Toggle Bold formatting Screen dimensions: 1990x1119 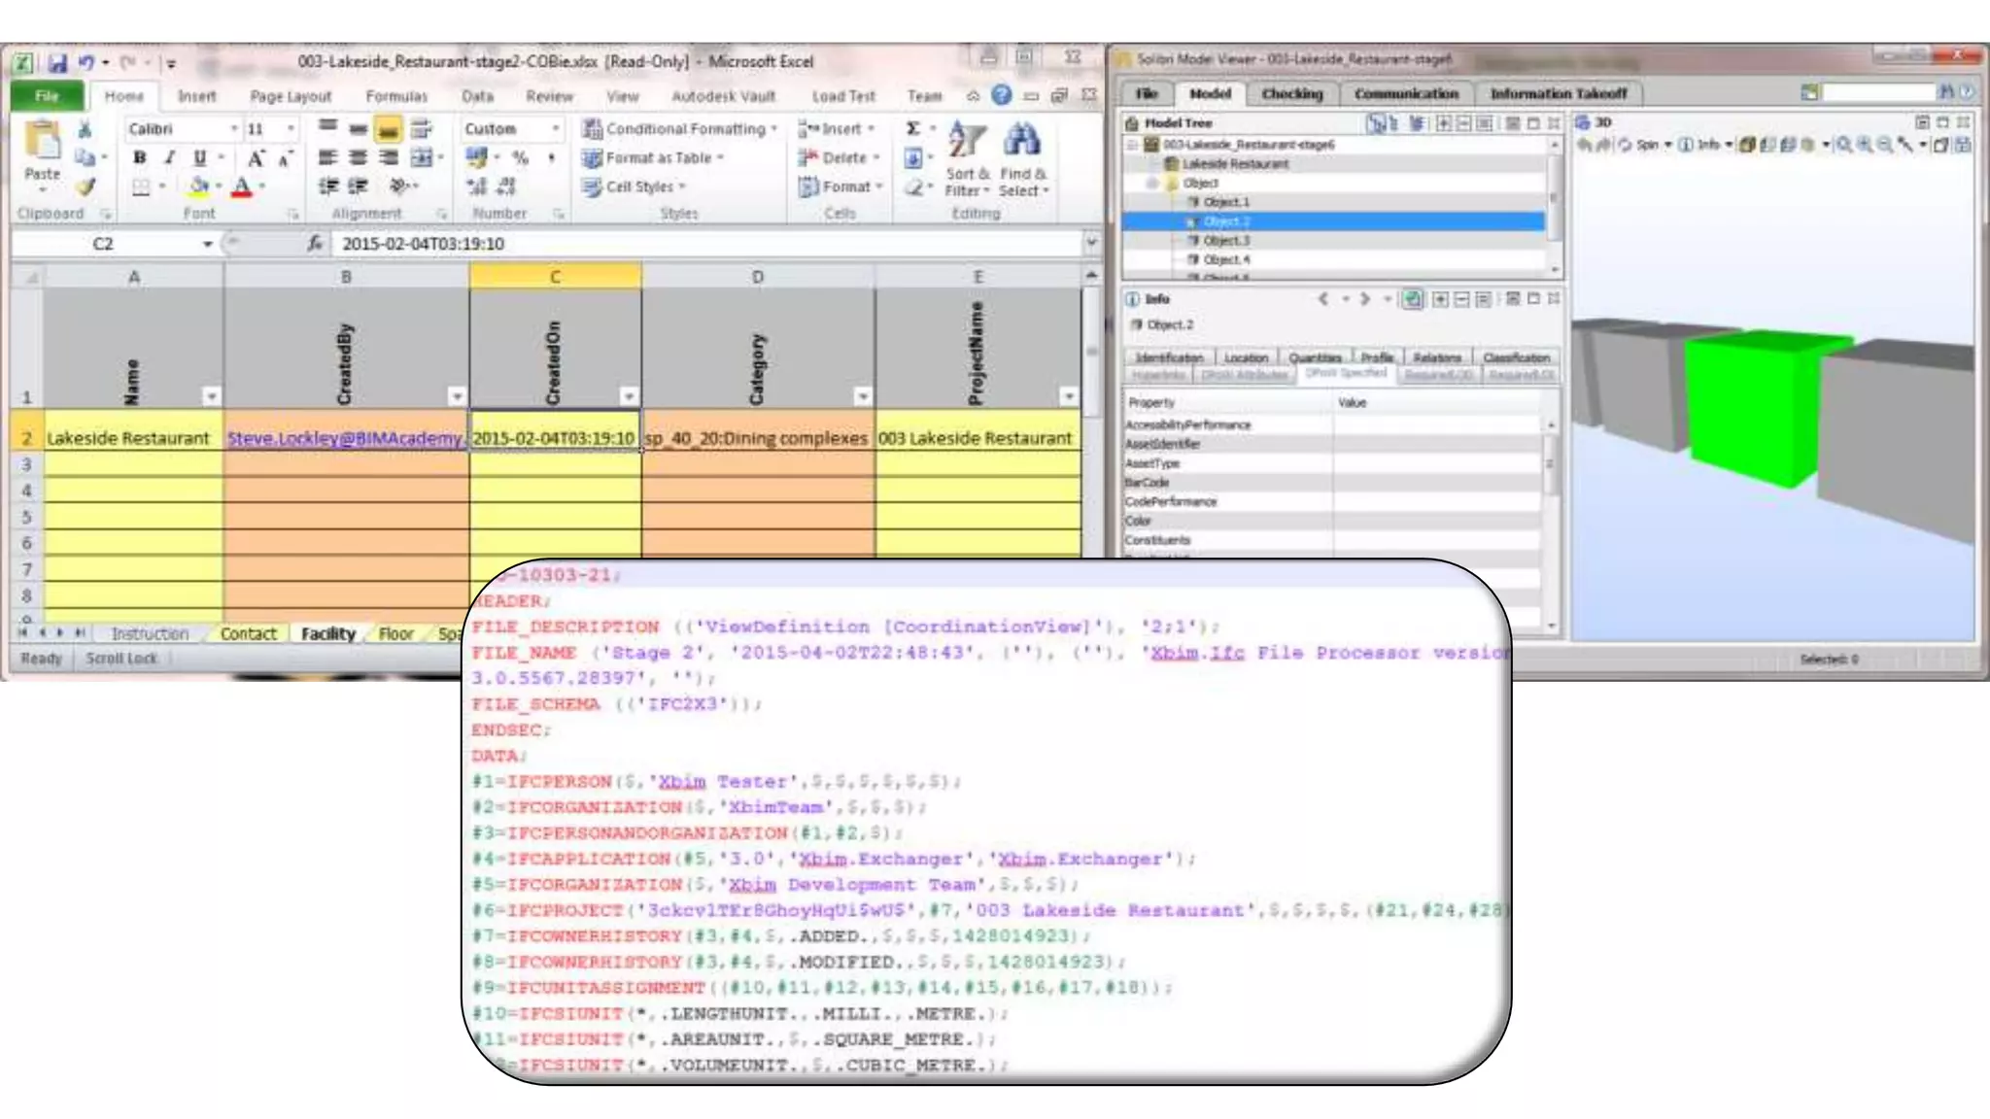point(140,157)
